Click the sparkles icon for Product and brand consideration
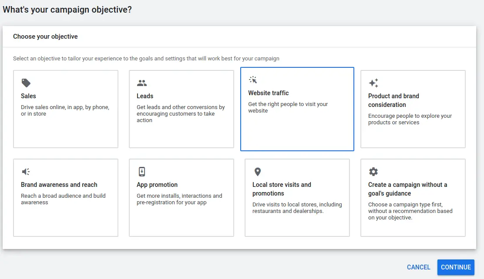The width and height of the screenshot is (484, 279). [373, 83]
